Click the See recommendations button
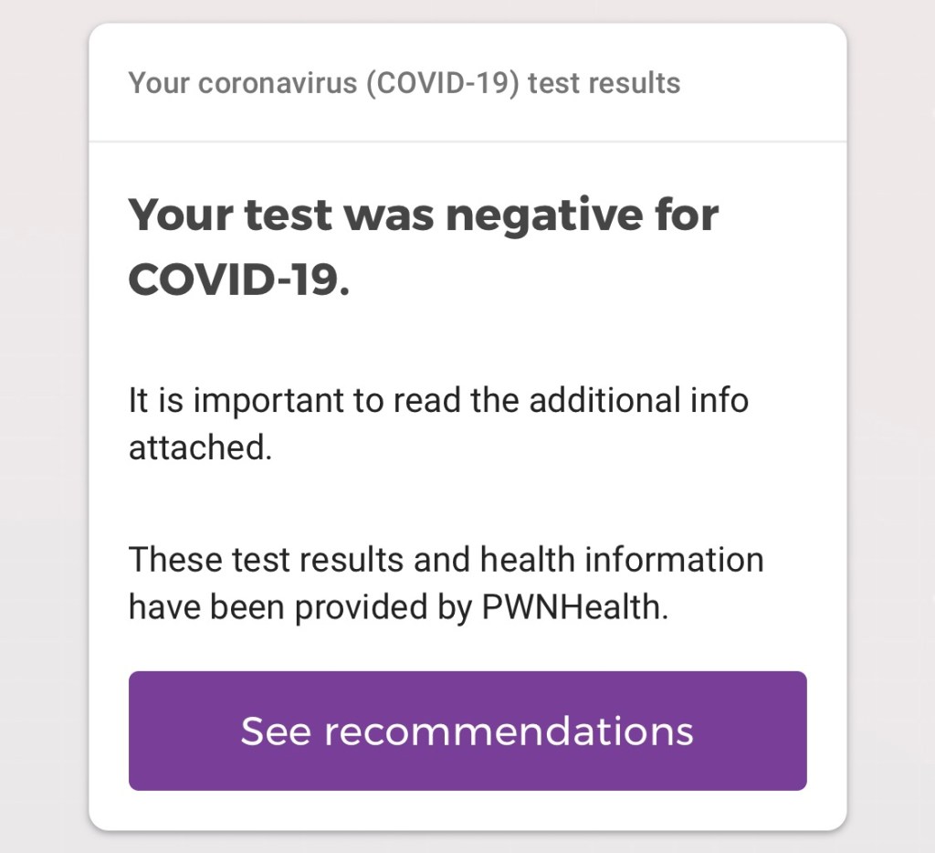The height and width of the screenshot is (853, 935). (467, 731)
